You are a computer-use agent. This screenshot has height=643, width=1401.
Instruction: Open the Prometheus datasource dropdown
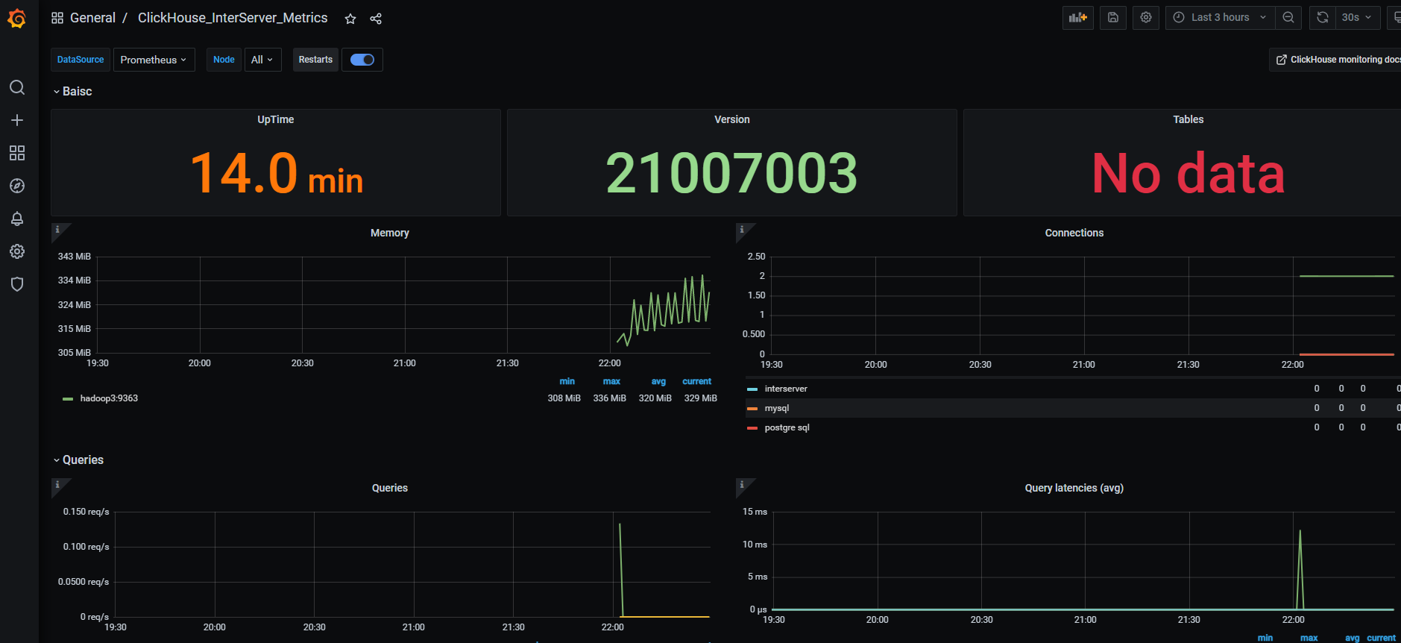tap(154, 60)
